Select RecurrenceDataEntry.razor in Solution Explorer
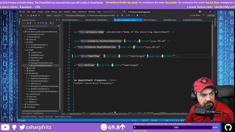Screen dimensions: 235x132 41,65
